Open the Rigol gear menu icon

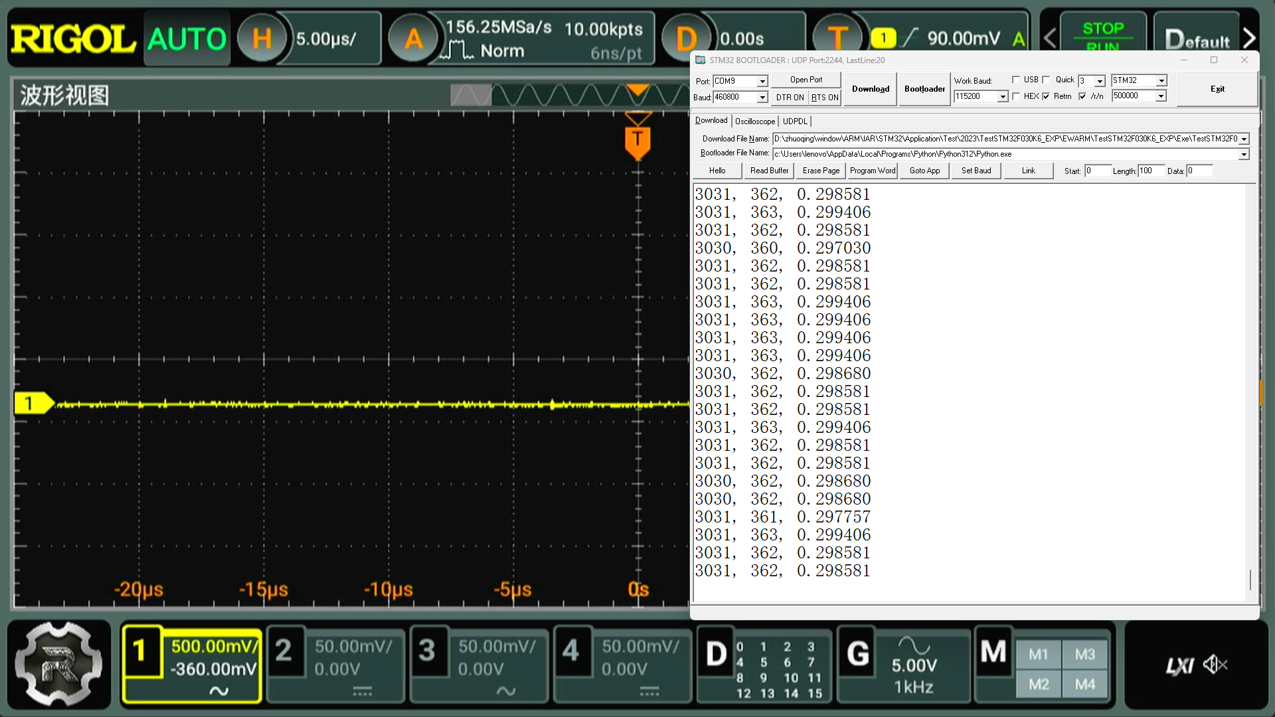tap(58, 664)
